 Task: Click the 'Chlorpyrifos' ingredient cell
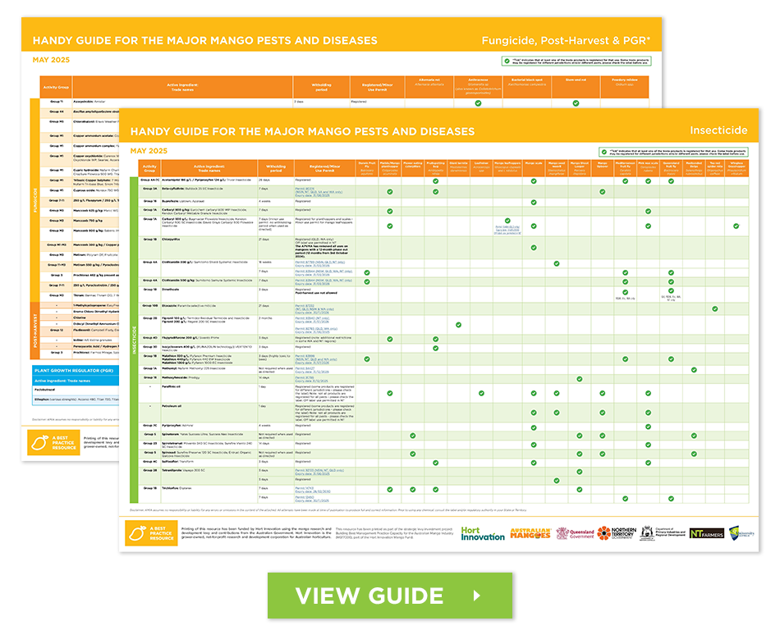click(209, 248)
